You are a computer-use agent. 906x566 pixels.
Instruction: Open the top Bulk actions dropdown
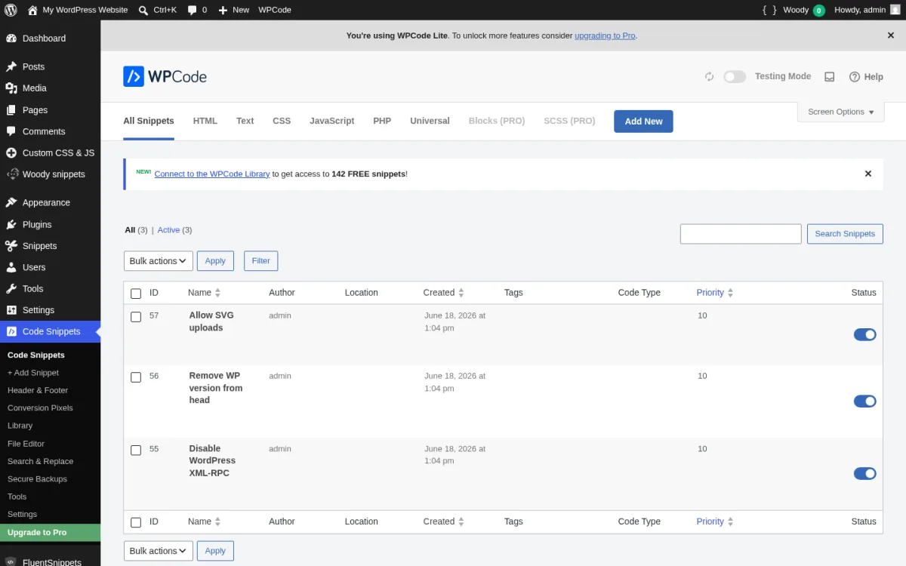point(159,261)
